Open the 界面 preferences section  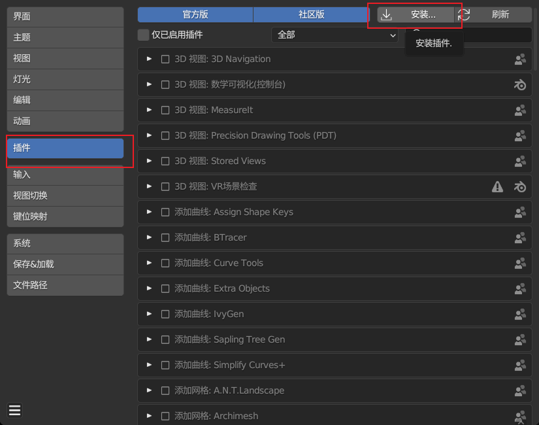coord(65,16)
